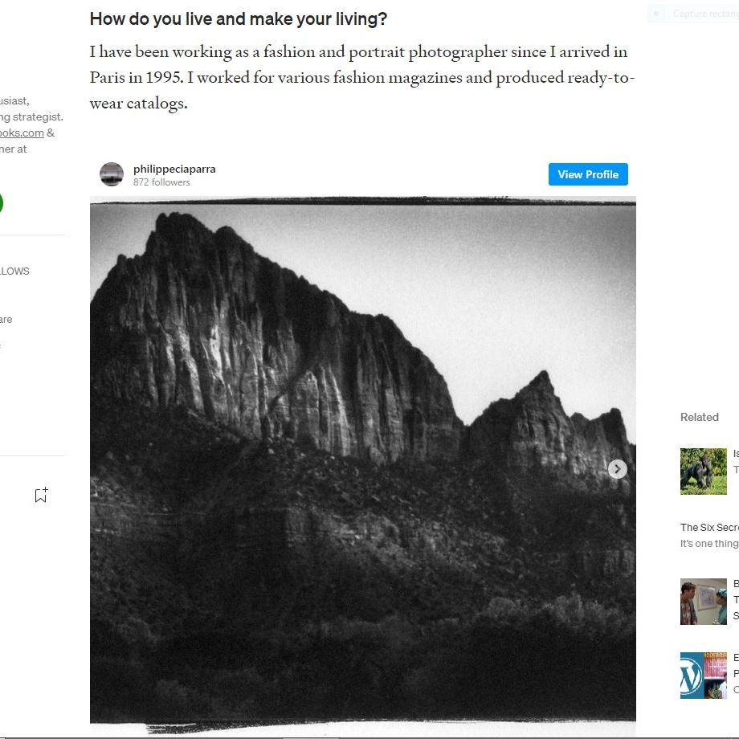Open the WordPress logo related article thumbnail
Screen dimensions: 739x739
703,675
